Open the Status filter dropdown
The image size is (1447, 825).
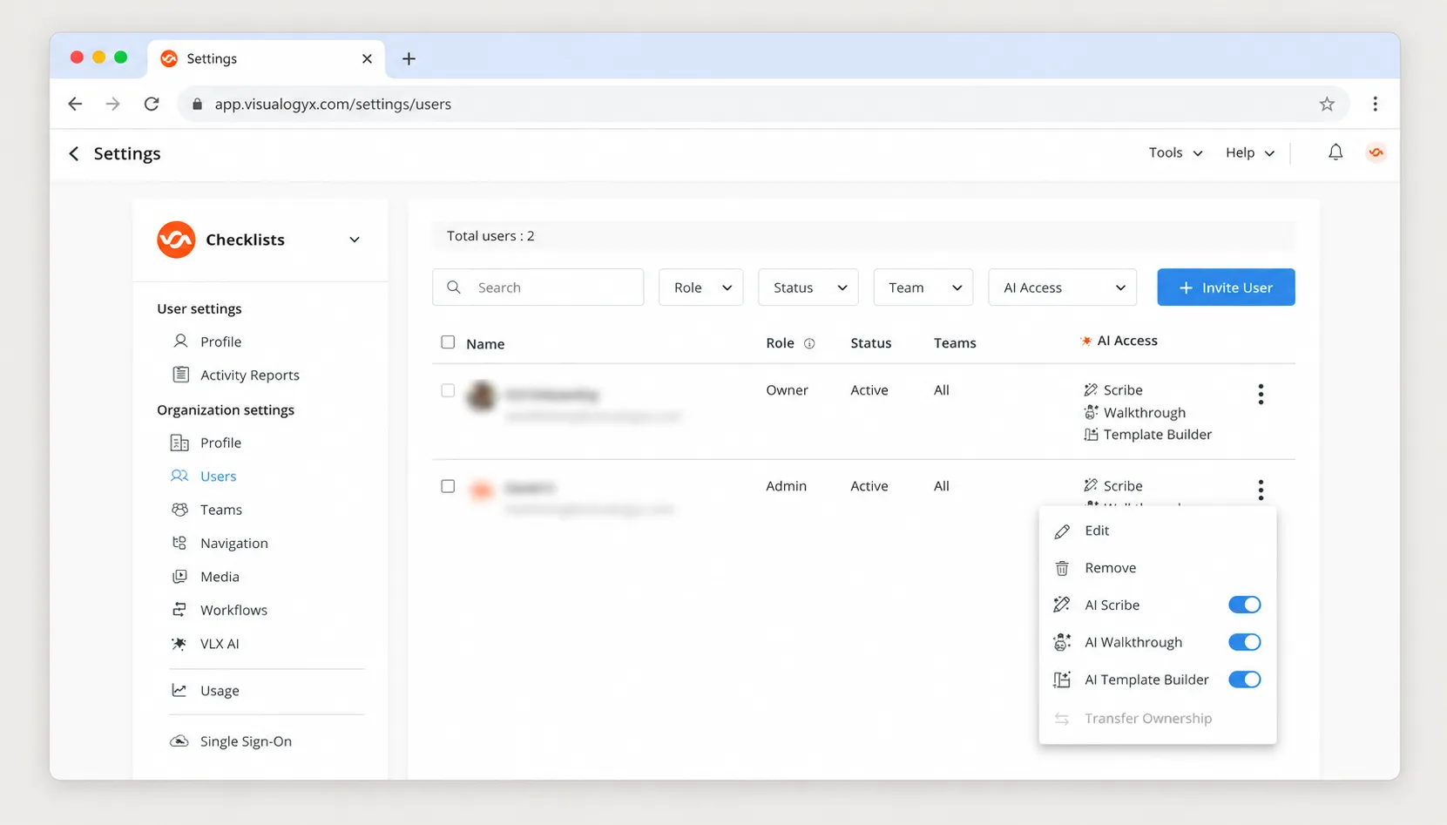(x=808, y=287)
